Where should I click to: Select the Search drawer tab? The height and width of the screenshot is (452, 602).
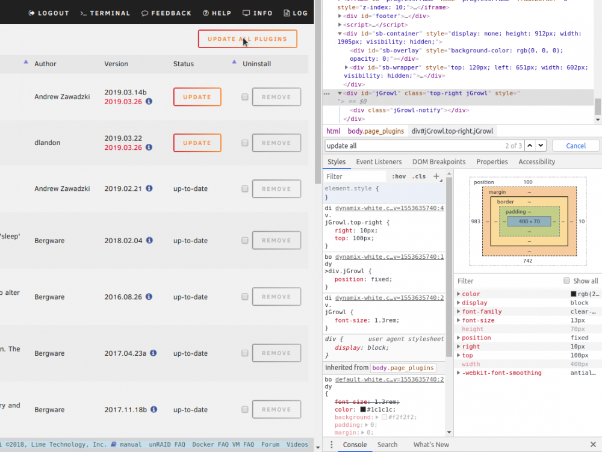pyautogui.click(x=387, y=444)
